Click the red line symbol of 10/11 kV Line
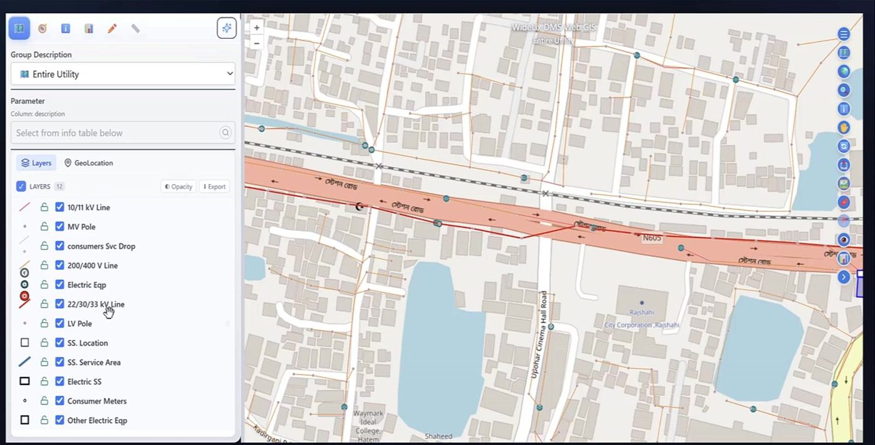 [24, 207]
